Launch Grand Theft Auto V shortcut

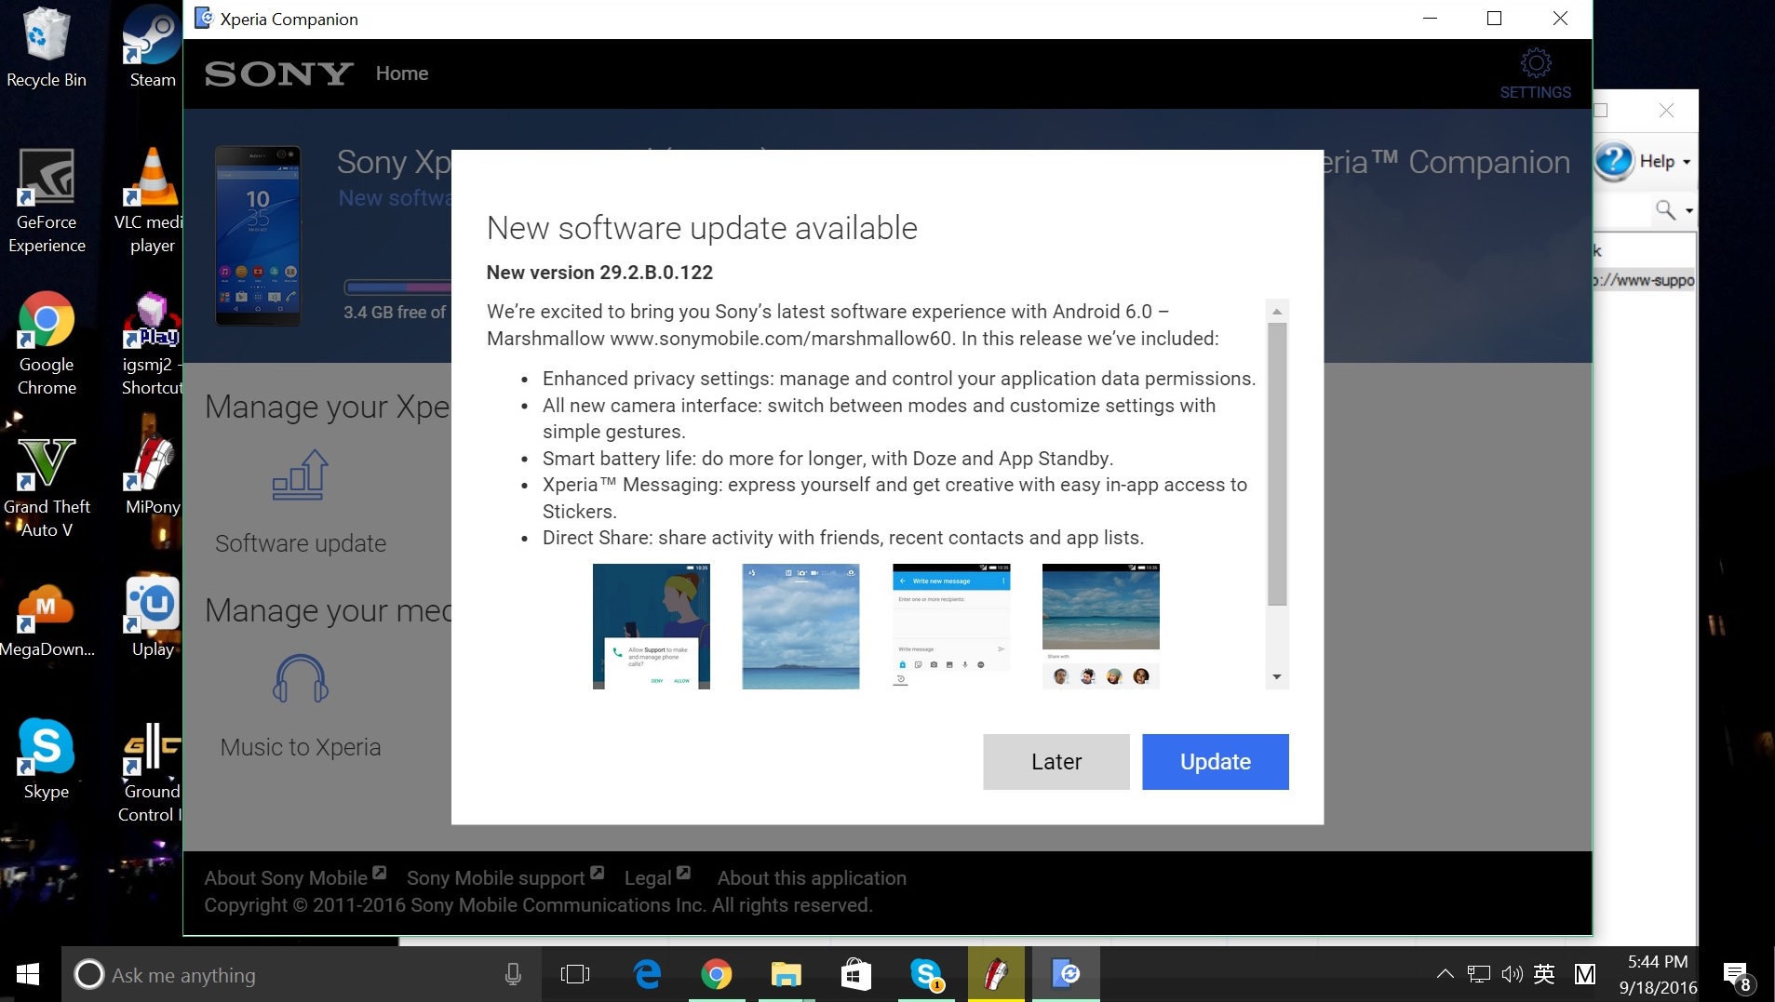46,488
